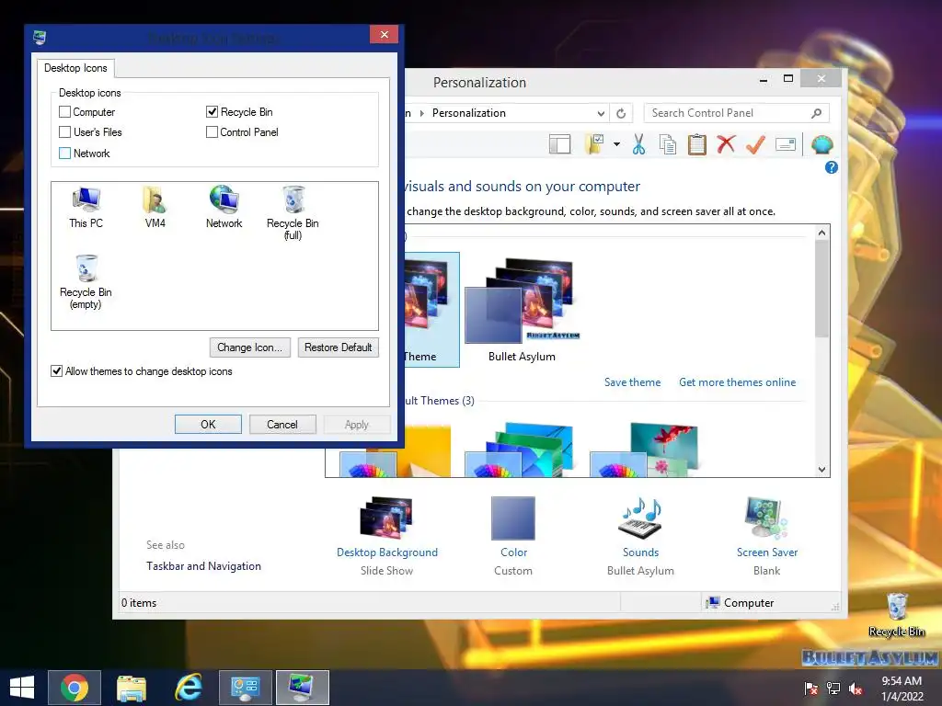
Task: Open Control Panel help question mark
Action: (831, 167)
